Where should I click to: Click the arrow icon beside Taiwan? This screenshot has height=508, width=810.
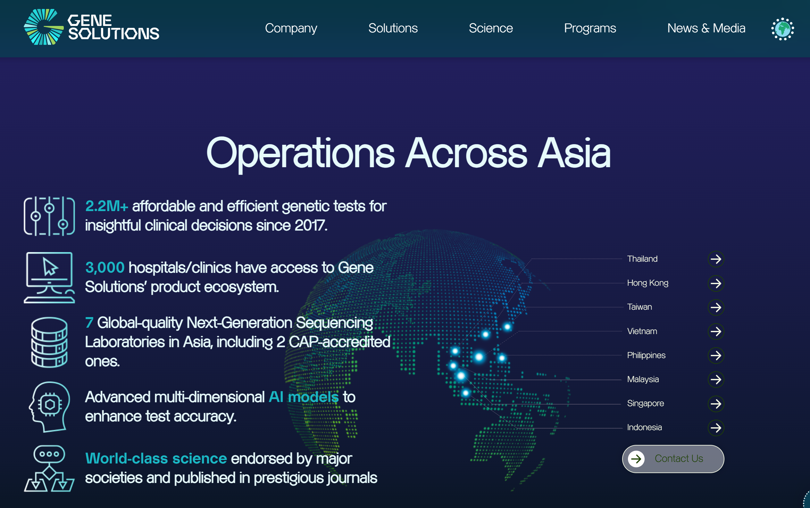click(715, 307)
